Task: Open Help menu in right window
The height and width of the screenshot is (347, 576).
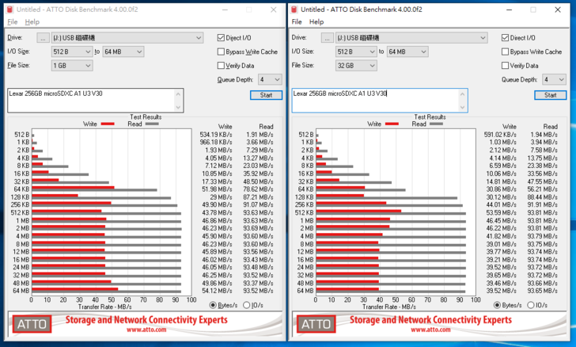Action: 316,21
